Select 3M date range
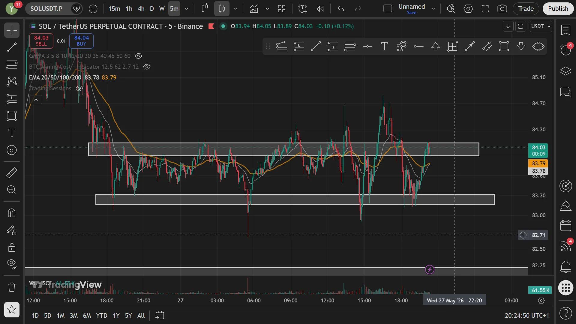The image size is (576, 324). (x=74, y=316)
